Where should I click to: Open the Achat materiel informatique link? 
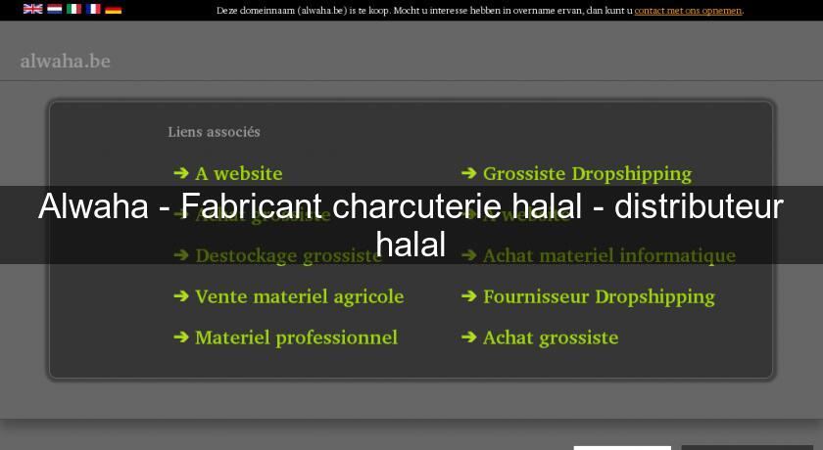coord(609,255)
